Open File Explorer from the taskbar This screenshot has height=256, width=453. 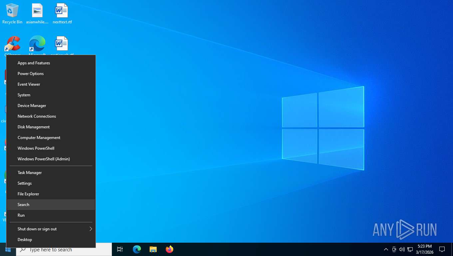point(153,249)
